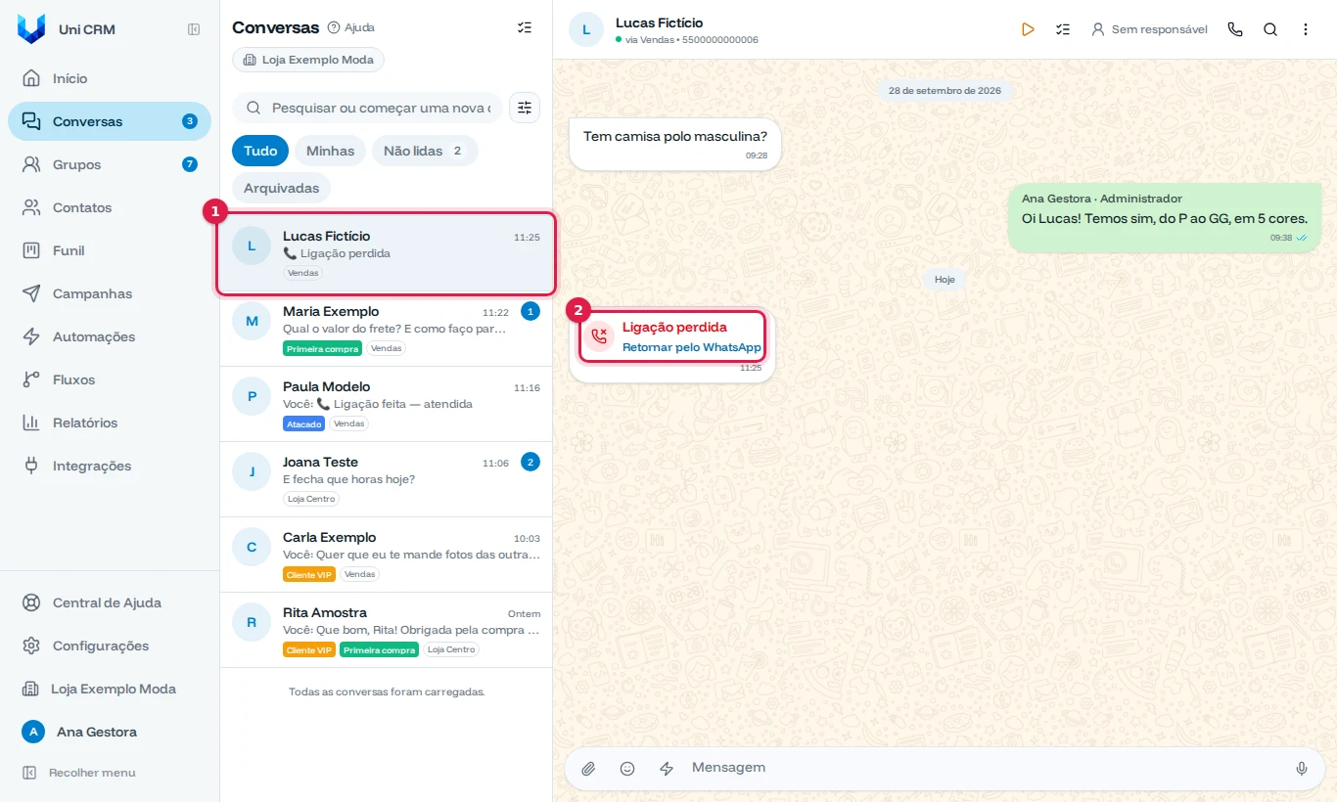Click Lucas Fictício avatar in chat header

pos(586,29)
